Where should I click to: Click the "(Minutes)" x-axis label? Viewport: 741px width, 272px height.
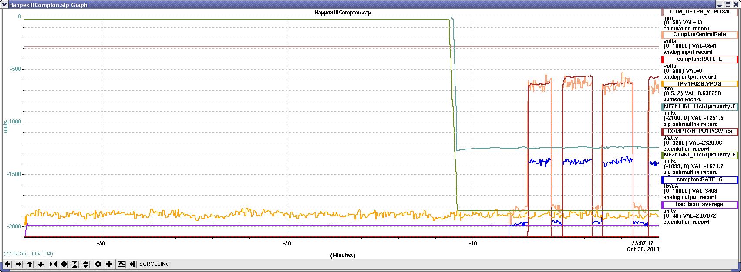(x=343, y=255)
